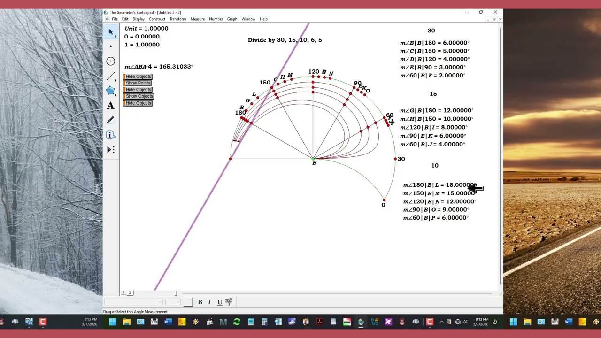The height and width of the screenshot is (338, 601).
Task: Open the Edit menu
Action: point(125,19)
